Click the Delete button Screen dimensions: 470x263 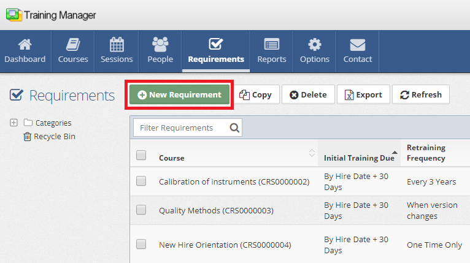(308, 94)
